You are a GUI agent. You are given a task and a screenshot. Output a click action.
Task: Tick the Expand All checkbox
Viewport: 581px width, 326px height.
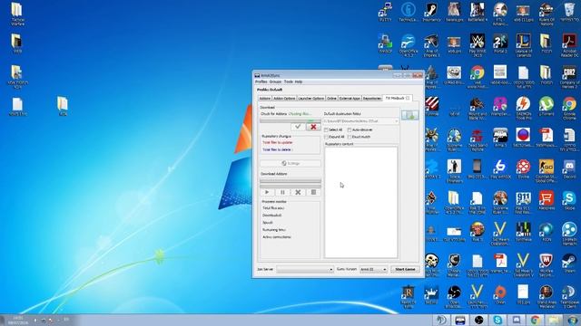tap(327, 137)
